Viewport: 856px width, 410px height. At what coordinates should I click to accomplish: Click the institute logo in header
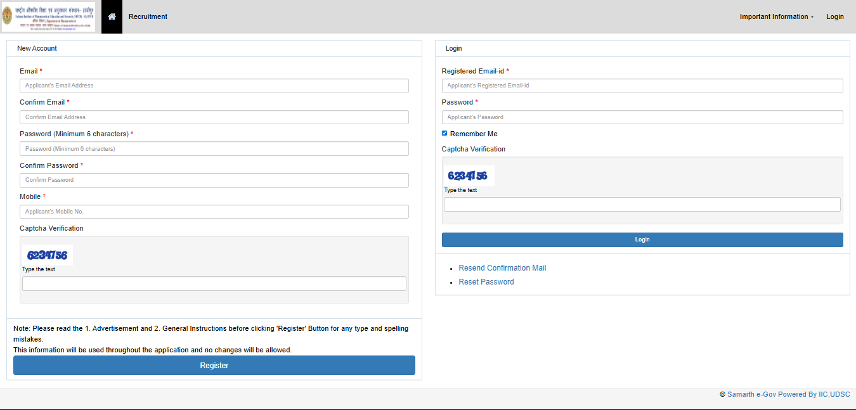(48, 16)
